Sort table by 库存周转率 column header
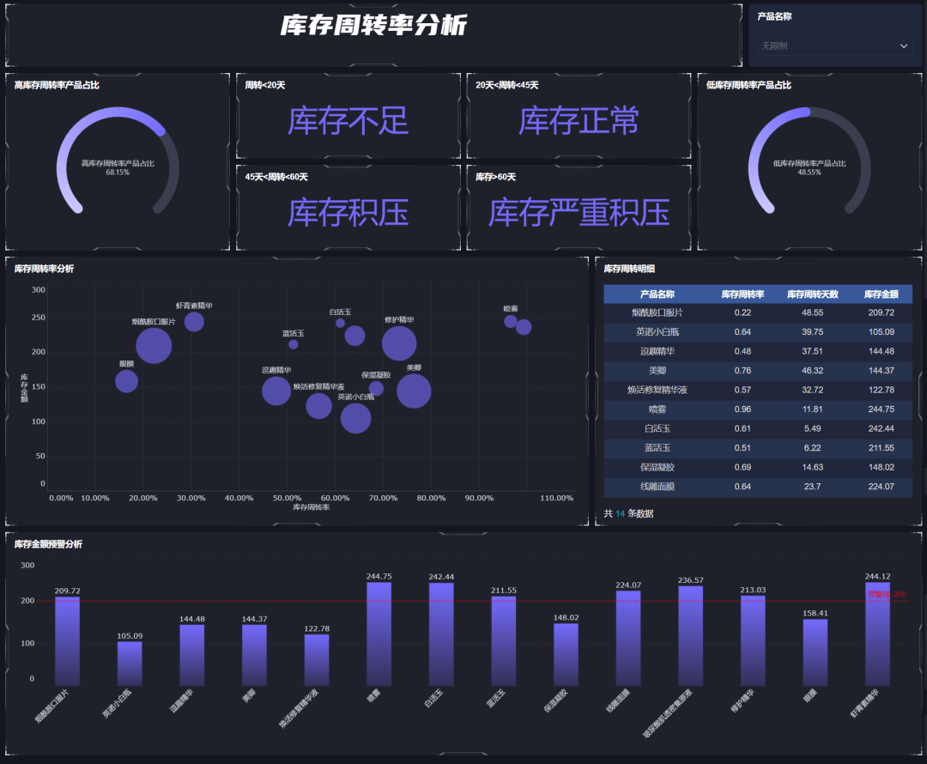927x764 pixels. coord(742,294)
